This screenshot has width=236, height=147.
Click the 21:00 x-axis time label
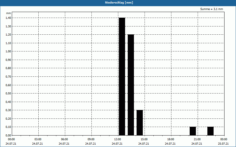[x=198, y=139]
